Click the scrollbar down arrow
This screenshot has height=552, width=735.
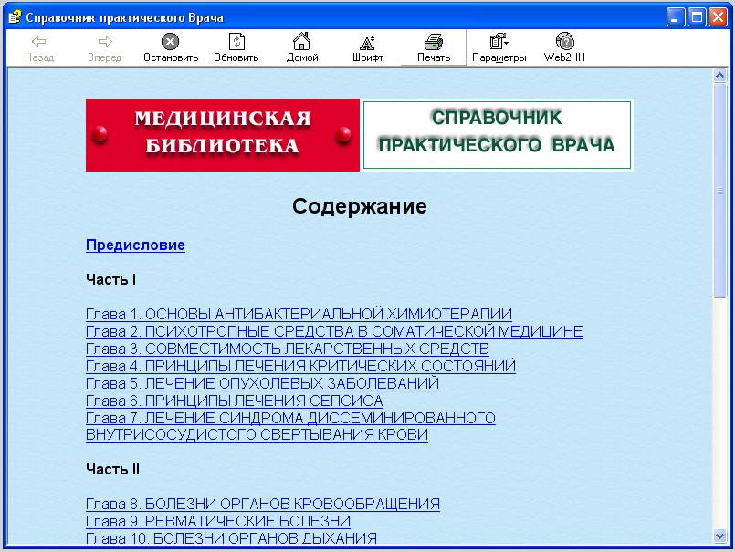click(x=719, y=536)
